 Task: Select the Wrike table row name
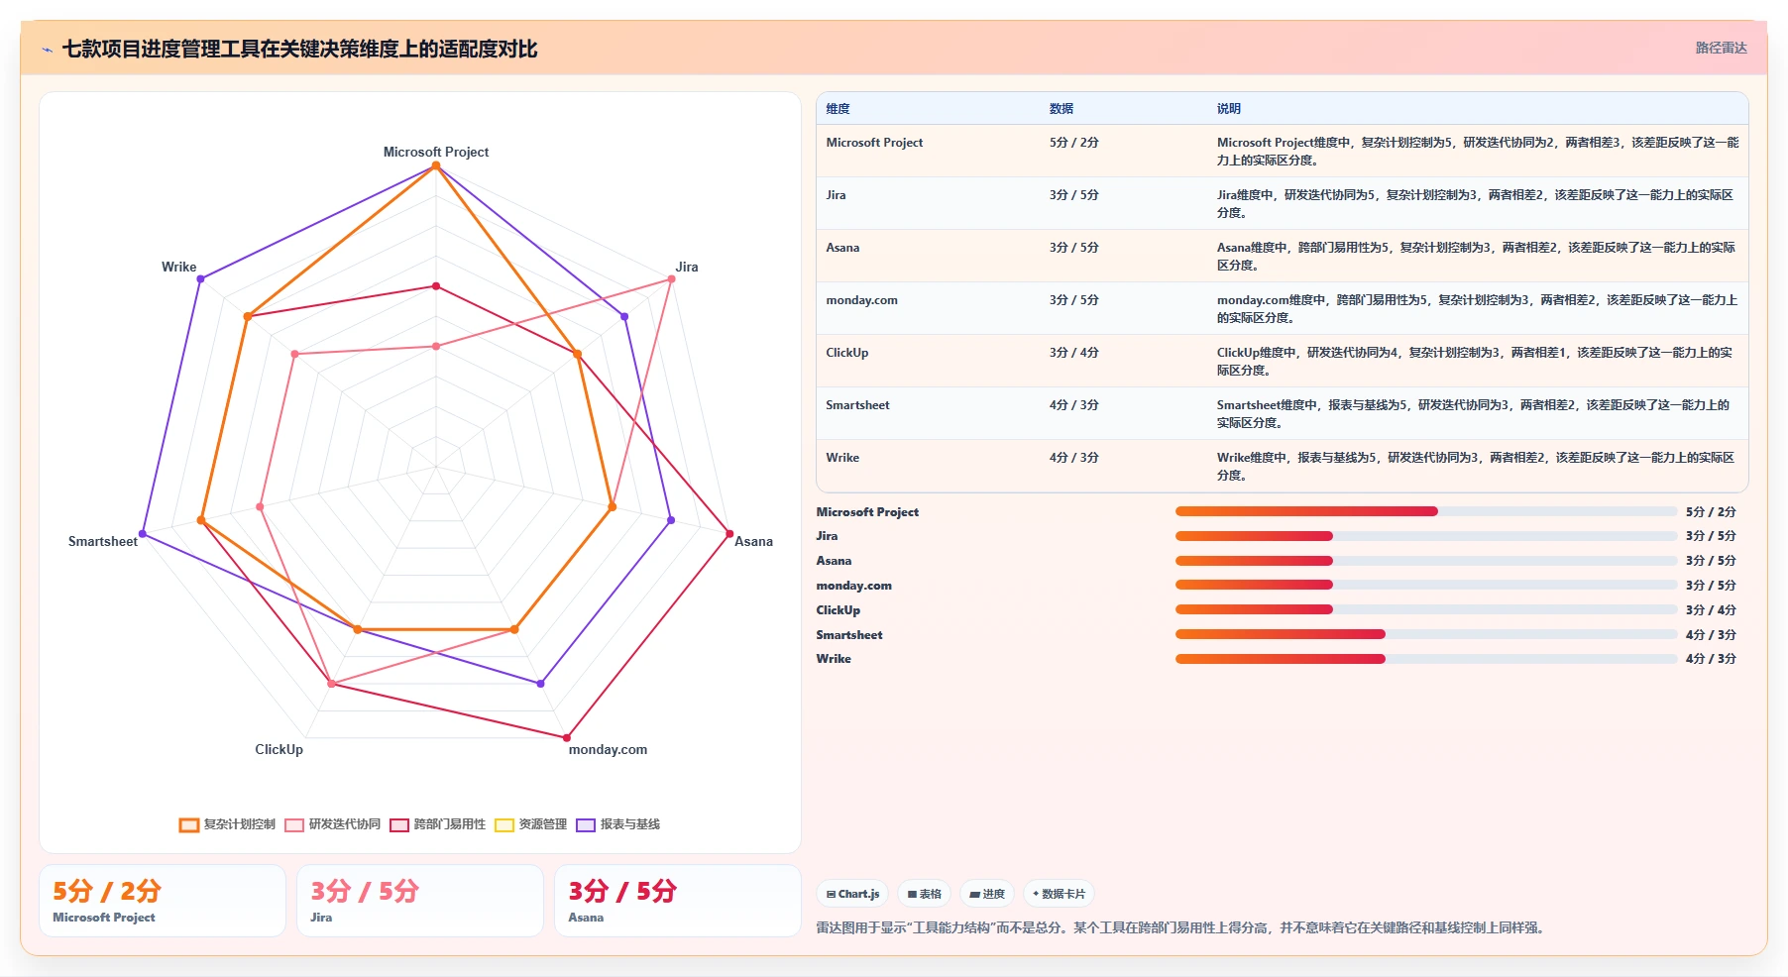(x=842, y=458)
